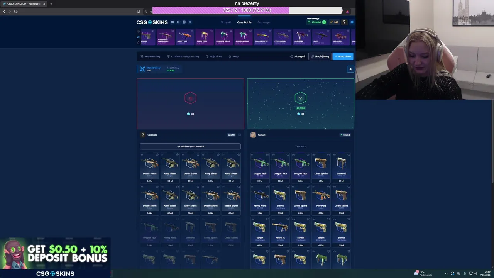Image resolution: width=494 pixels, height=278 pixels.
Task: Click the werkaa85 player name
Action: [152, 135]
